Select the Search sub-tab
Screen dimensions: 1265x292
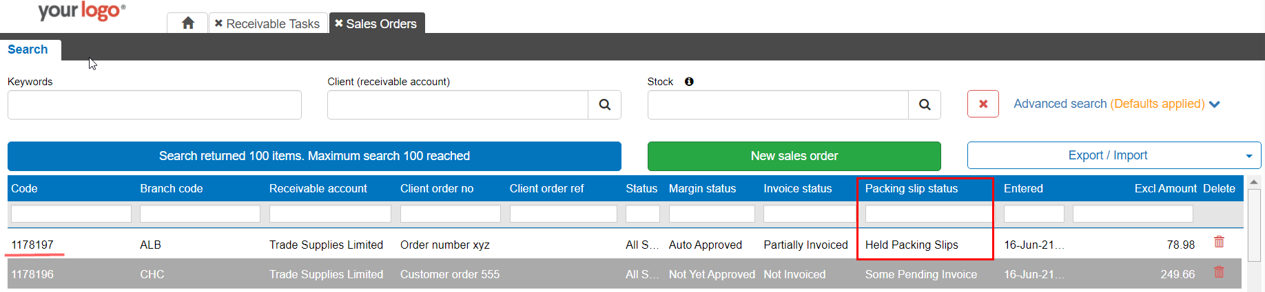pos(28,49)
